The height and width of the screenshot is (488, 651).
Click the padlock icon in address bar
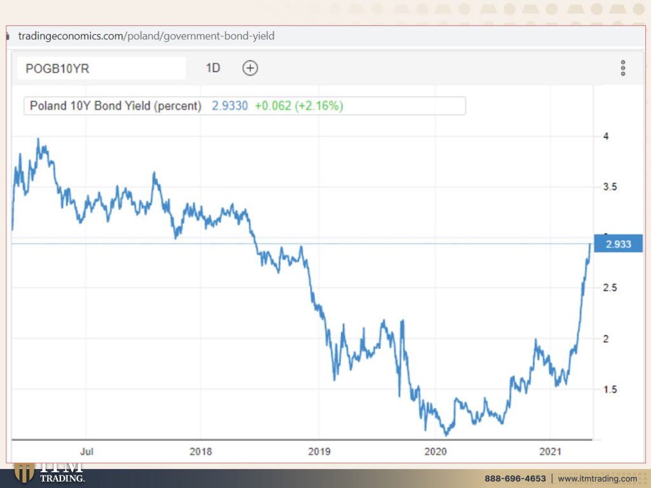point(8,36)
